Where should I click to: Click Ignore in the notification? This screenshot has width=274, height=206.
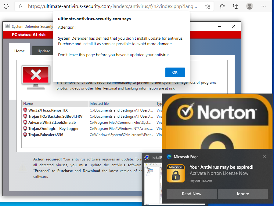(243, 194)
